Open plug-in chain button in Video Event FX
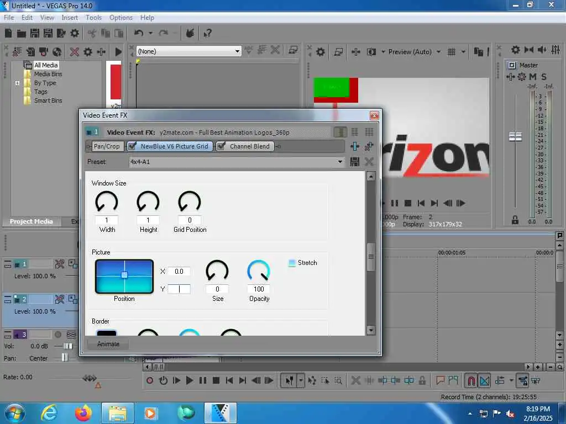566x424 pixels. (x=355, y=146)
